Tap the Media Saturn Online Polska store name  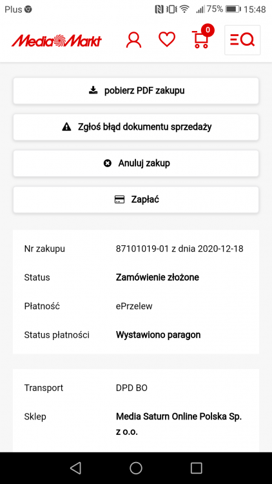tap(179, 424)
